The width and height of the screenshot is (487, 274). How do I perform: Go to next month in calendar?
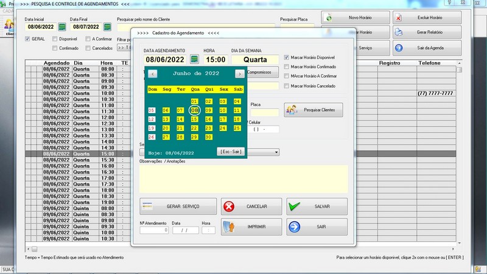239,74
